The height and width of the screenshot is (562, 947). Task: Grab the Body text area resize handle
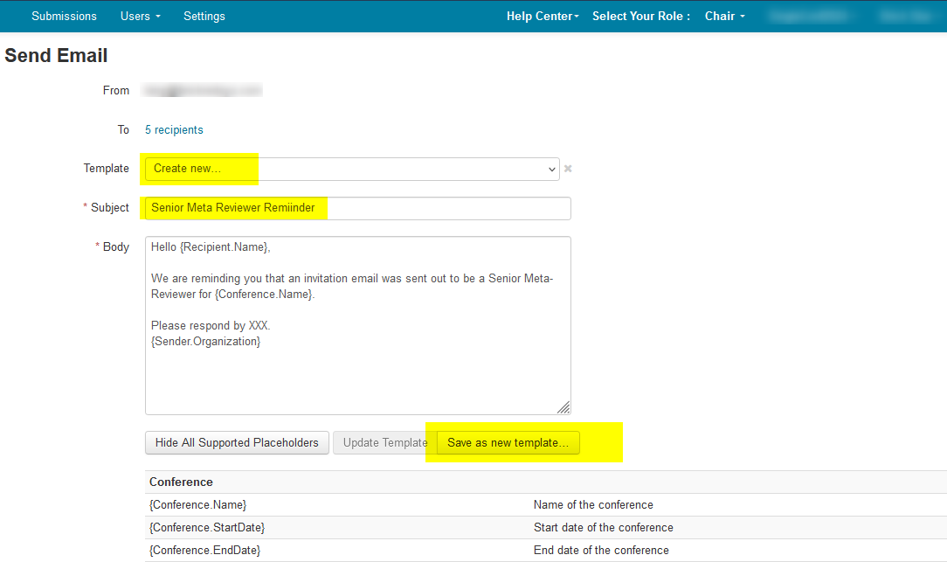563,408
